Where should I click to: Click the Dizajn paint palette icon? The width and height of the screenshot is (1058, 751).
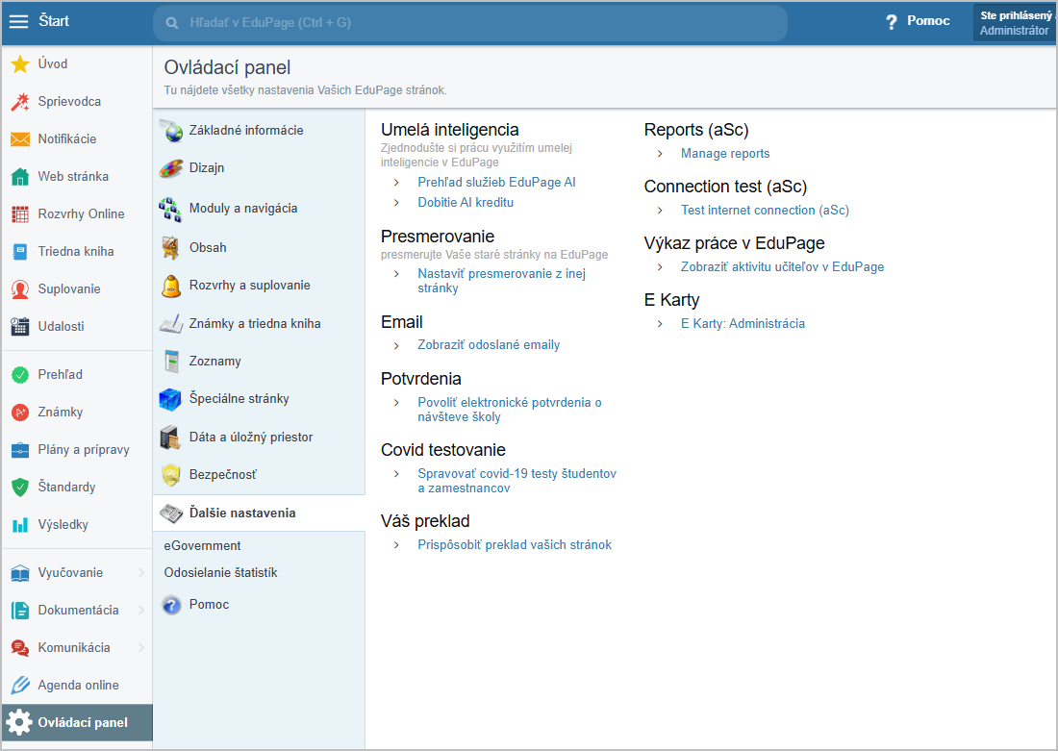(x=171, y=168)
